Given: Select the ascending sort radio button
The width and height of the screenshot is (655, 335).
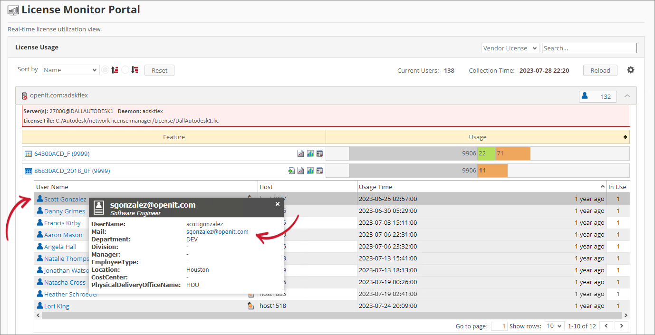Looking at the screenshot, I should 106,70.
